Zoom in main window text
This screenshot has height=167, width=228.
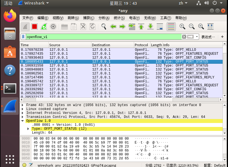(x=182, y=27)
